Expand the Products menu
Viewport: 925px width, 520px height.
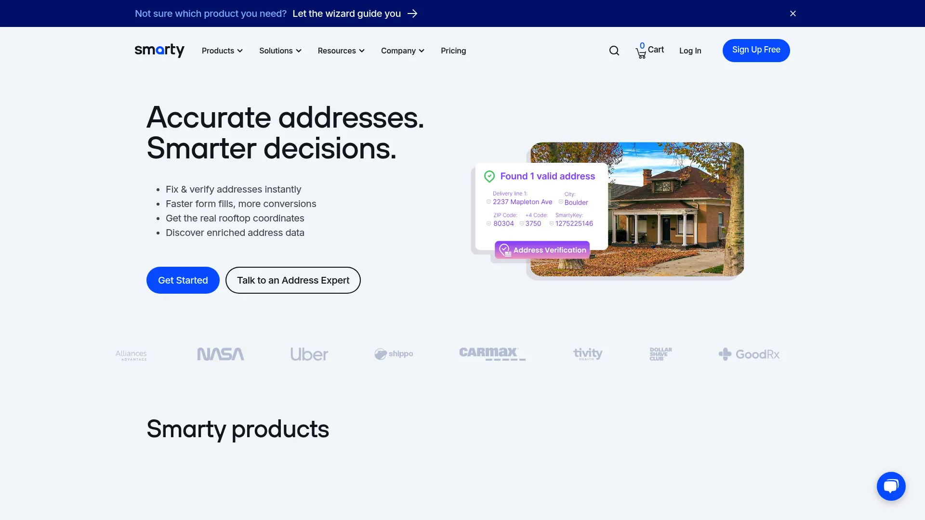click(x=222, y=51)
